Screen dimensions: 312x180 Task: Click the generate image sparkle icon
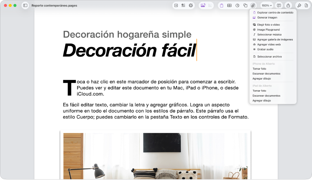pos(203,6)
